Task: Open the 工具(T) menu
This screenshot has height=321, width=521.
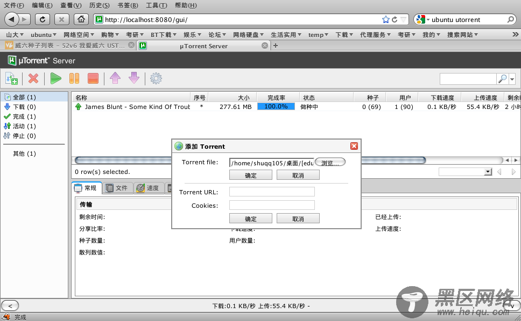Action: [x=157, y=5]
